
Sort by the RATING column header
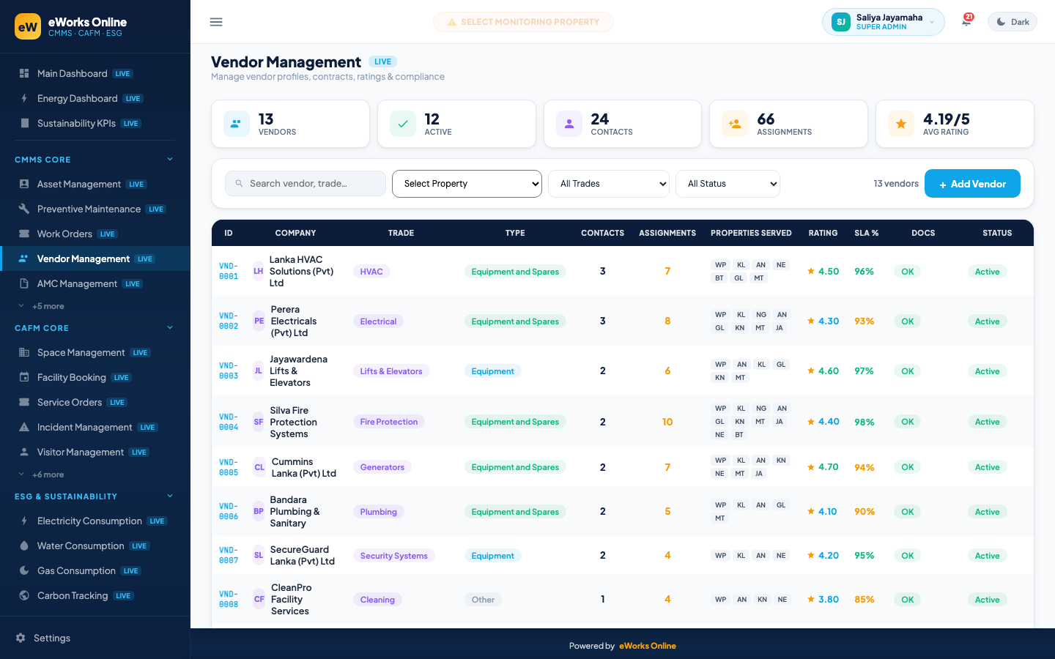[x=823, y=233]
